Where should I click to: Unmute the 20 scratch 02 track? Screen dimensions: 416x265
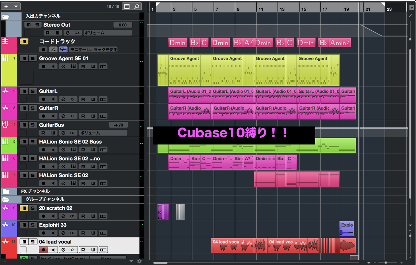[24, 208]
